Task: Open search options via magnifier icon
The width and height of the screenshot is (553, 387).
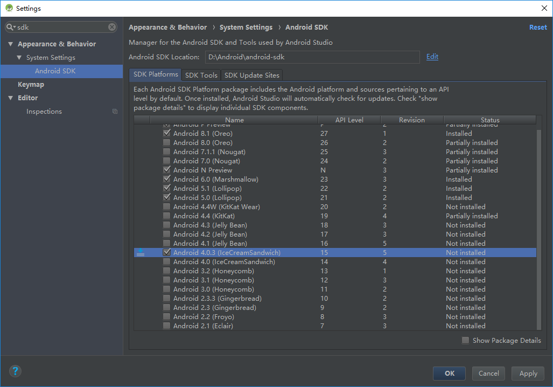Action: 11,27
